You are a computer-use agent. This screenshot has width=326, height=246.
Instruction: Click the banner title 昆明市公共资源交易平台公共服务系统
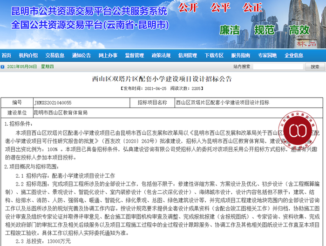89,11
